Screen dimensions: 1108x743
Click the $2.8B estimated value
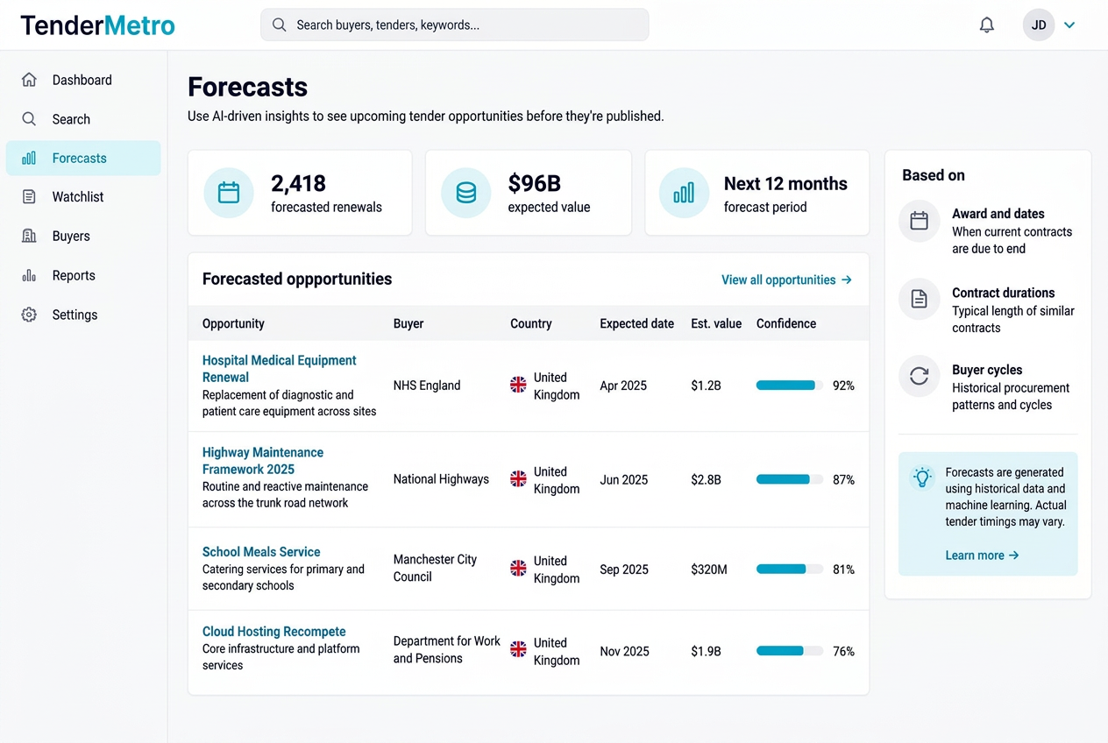pos(707,479)
